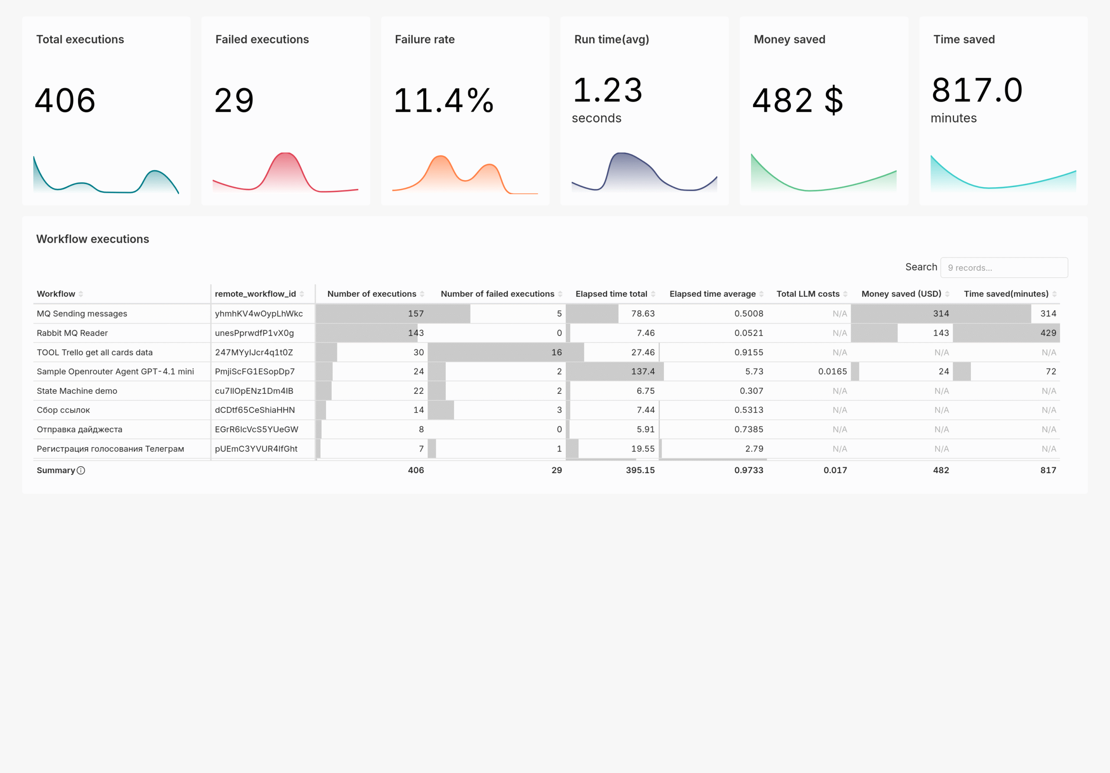1110x773 pixels.
Task: Sort by Number of failed executions
Action: (x=560, y=293)
